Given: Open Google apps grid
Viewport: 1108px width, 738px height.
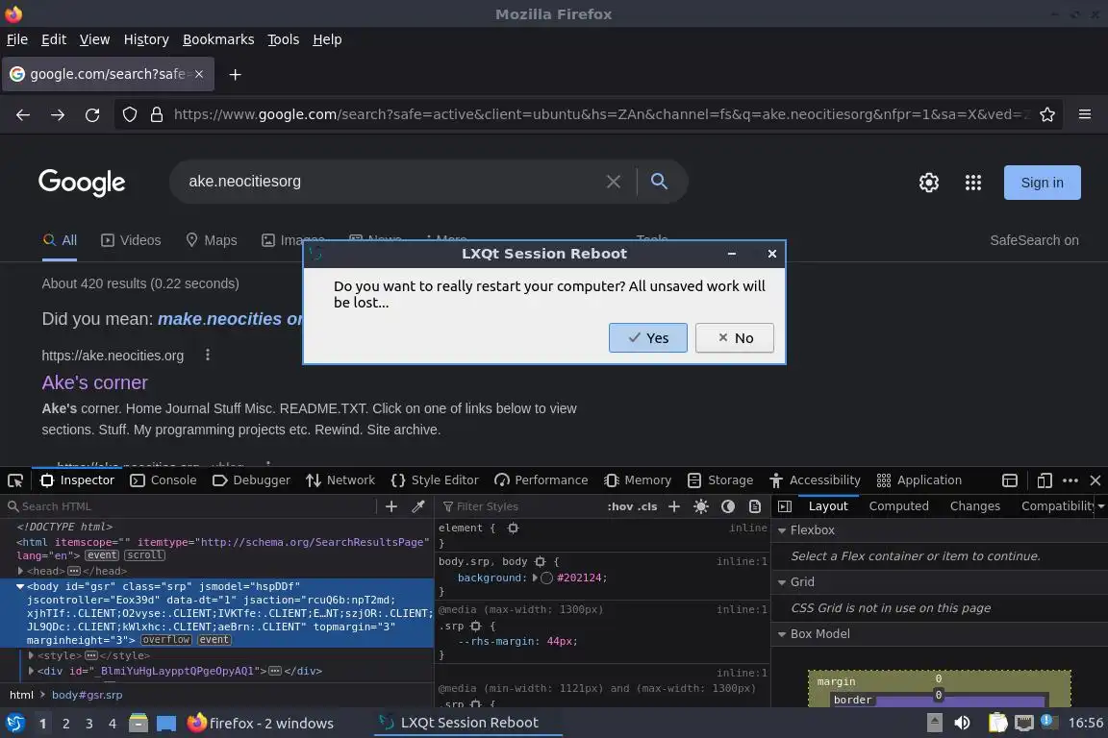Looking at the screenshot, I should pyautogui.click(x=973, y=183).
